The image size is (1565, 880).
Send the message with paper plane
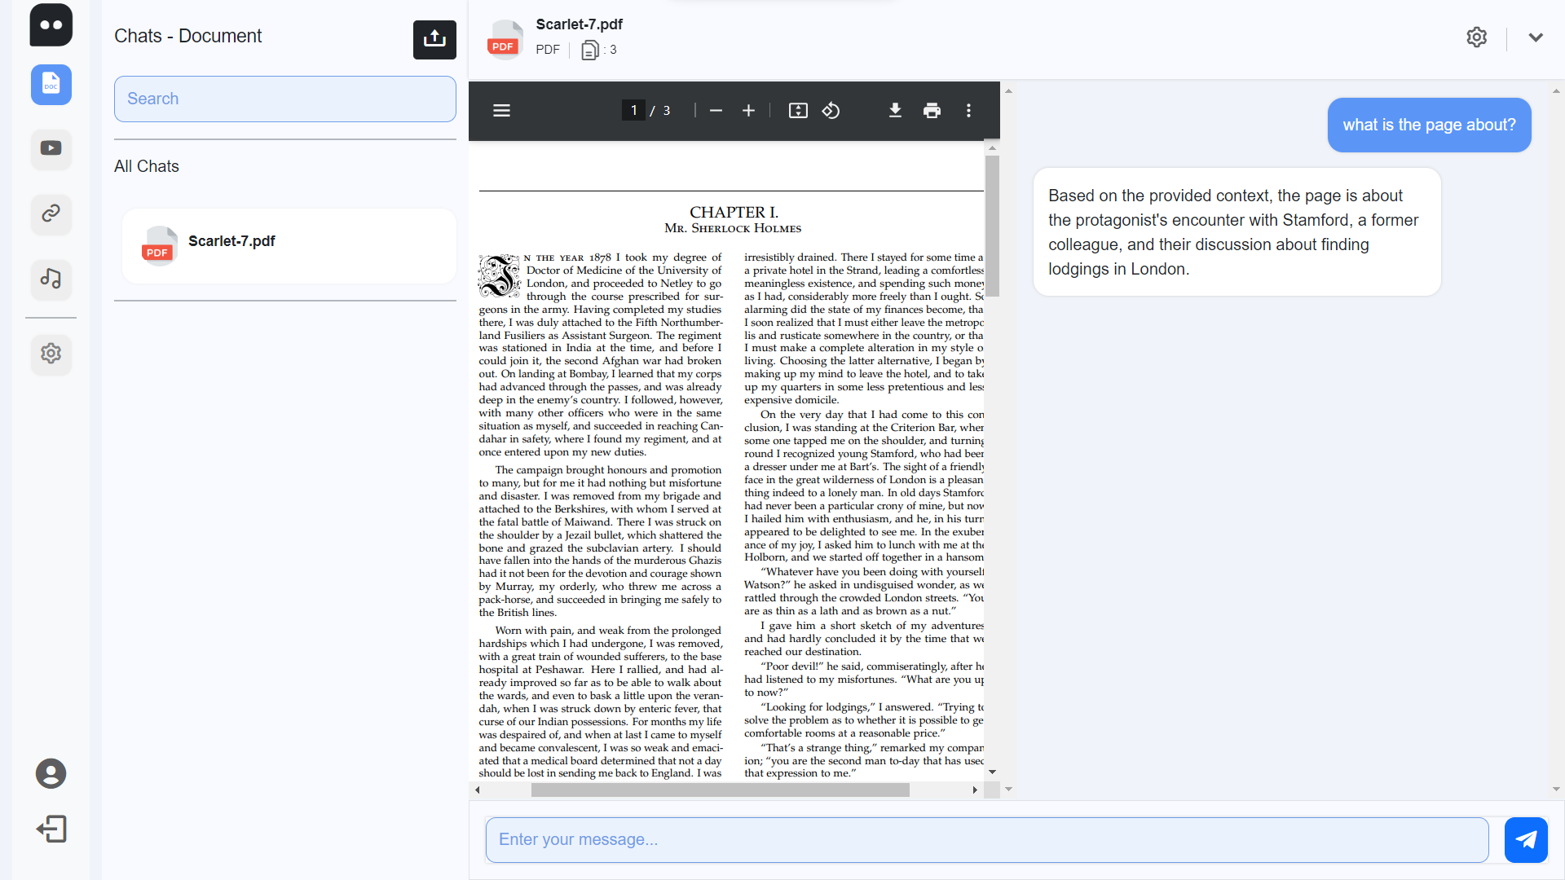[1525, 839]
